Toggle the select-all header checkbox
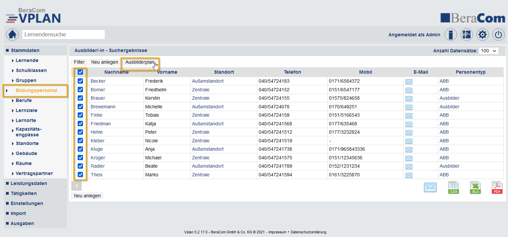The width and height of the screenshot is (508, 237). [80, 72]
